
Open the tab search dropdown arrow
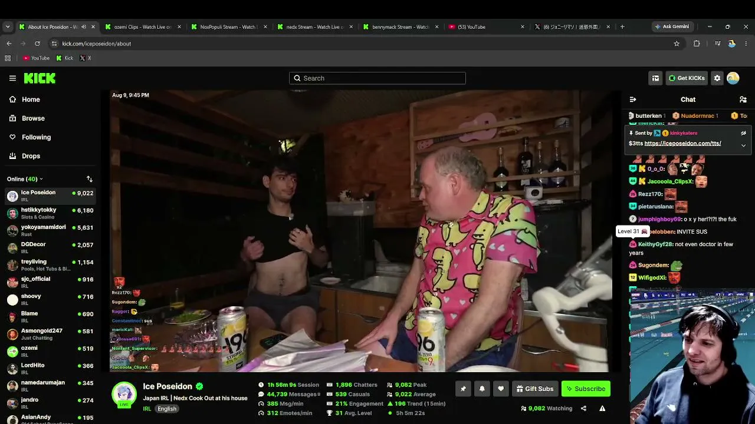pos(8,26)
